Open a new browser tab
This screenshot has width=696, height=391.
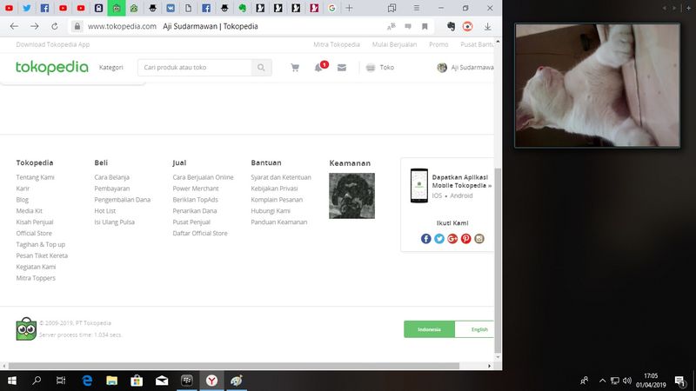pos(350,8)
